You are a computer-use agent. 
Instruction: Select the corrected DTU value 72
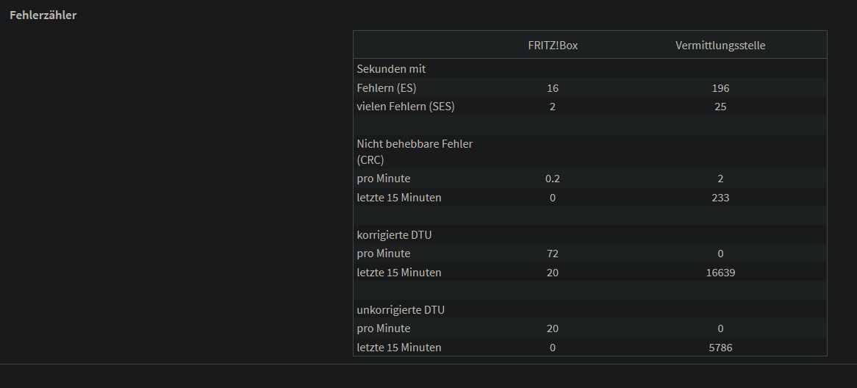[x=553, y=254]
